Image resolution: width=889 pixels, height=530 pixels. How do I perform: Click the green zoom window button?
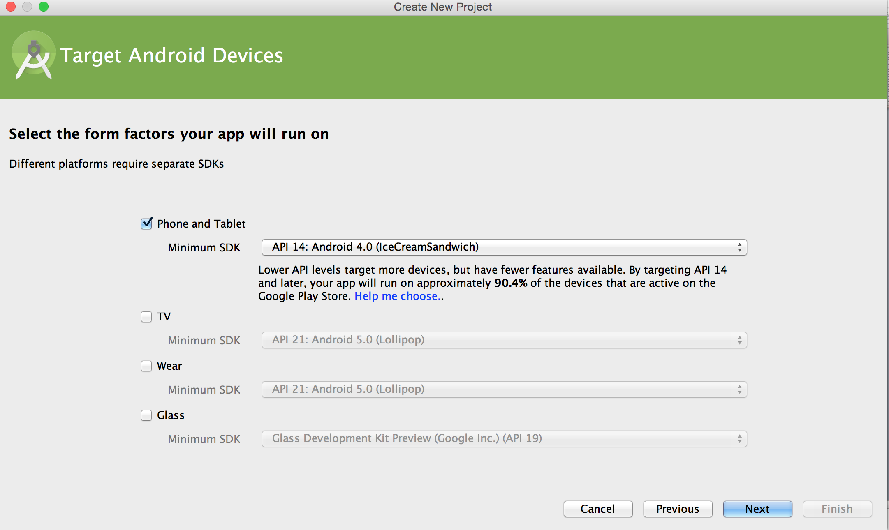[x=44, y=7]
